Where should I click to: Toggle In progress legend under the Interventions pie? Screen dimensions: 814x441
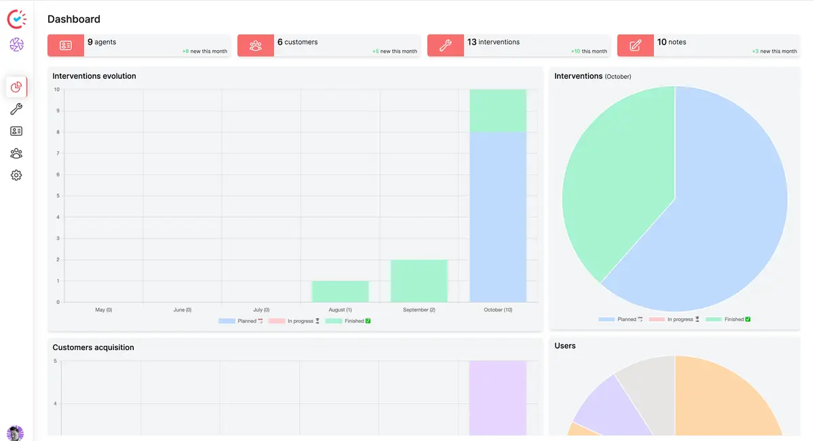coord(674,319)
